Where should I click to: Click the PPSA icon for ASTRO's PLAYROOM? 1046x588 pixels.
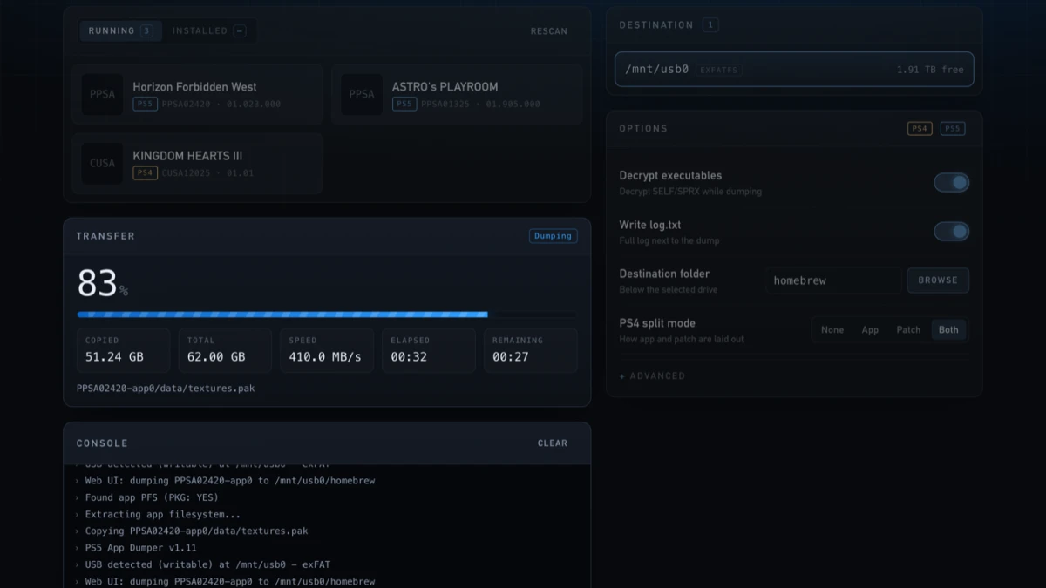click(362, 94)
